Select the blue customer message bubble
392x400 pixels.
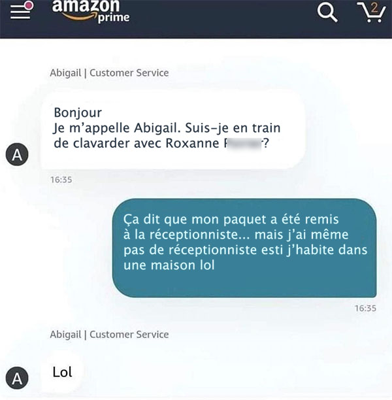[244, 248]
